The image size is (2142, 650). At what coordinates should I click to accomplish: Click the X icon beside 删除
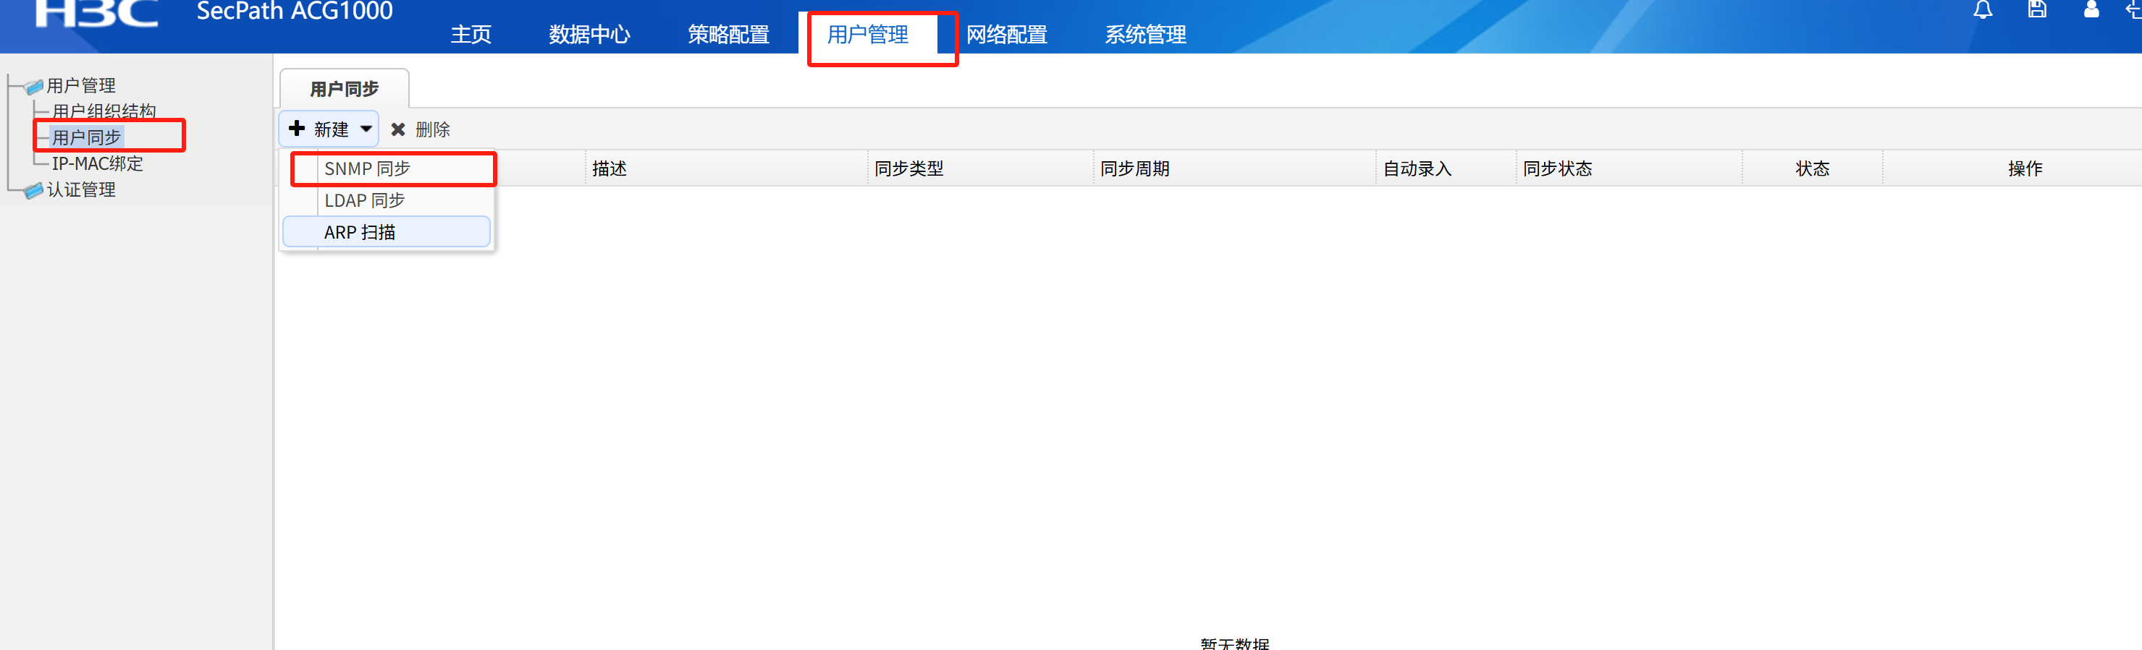pos(398,129)
